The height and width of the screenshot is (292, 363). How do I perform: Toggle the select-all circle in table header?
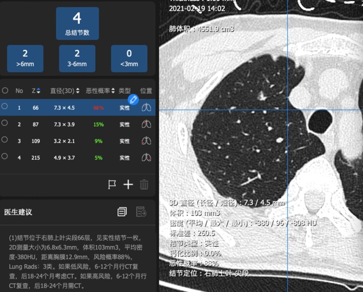coord(5,90)
